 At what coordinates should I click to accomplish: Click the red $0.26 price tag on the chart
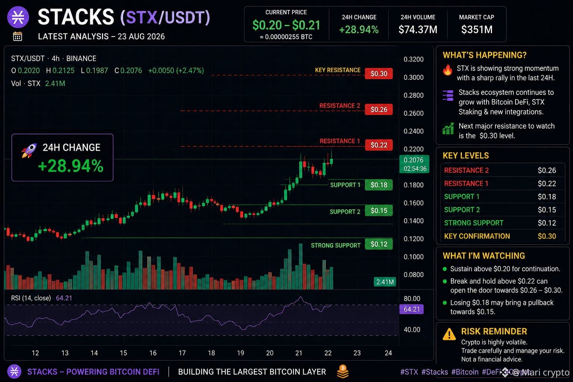(379, 110)
